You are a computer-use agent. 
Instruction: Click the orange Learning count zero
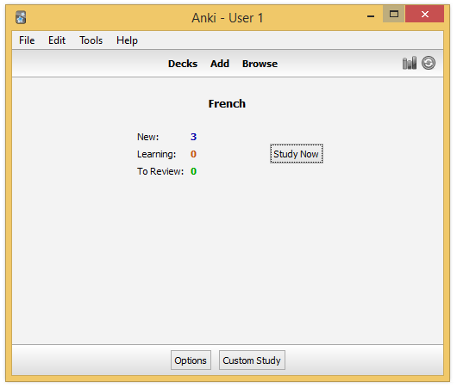[193, 154]
